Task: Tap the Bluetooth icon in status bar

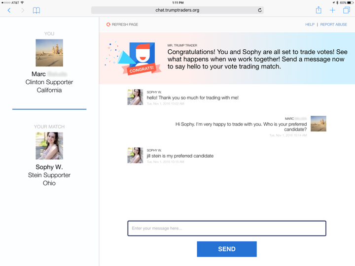Action: (x=337, y=3)
